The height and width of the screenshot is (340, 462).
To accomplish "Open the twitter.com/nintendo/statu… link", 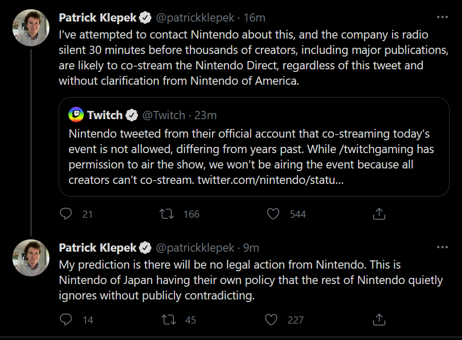I will click(271, 180).
